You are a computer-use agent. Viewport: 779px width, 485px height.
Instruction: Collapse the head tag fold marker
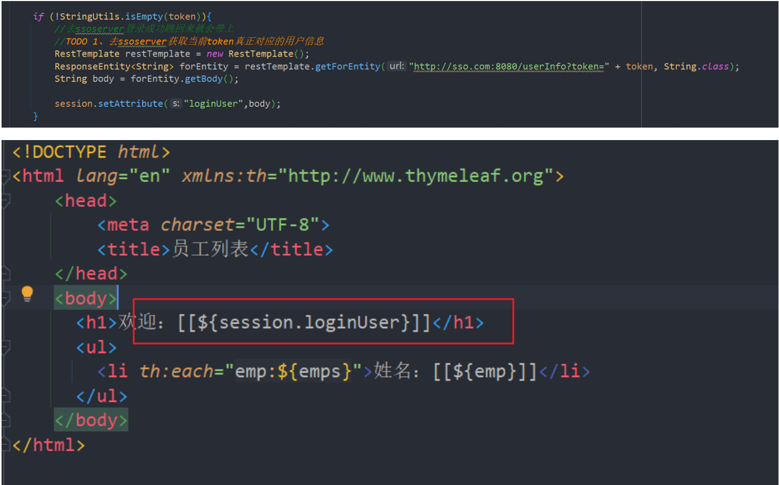click(x=6, y=200)
